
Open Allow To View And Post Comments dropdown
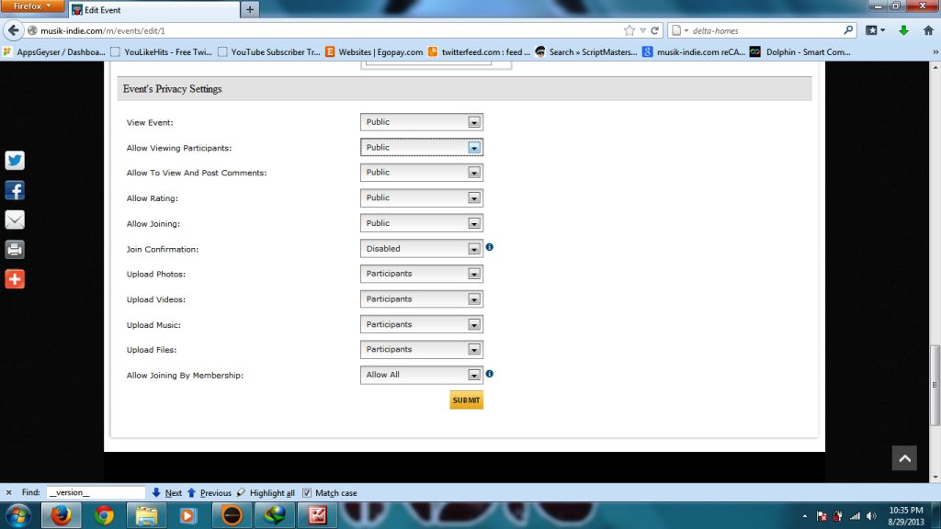422,173
